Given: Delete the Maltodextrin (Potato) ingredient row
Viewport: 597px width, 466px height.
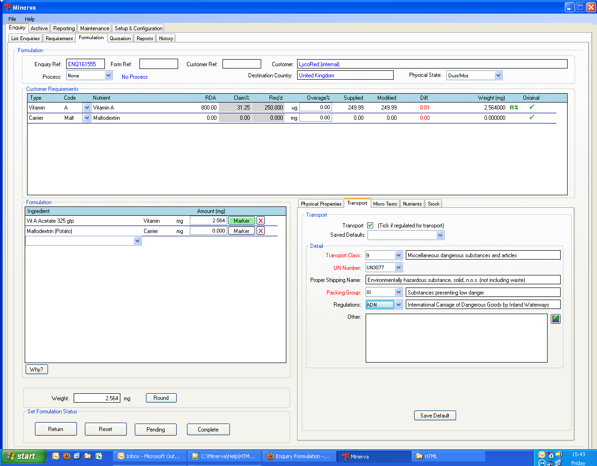Looking at the screenshot, I should coord(261,231).
